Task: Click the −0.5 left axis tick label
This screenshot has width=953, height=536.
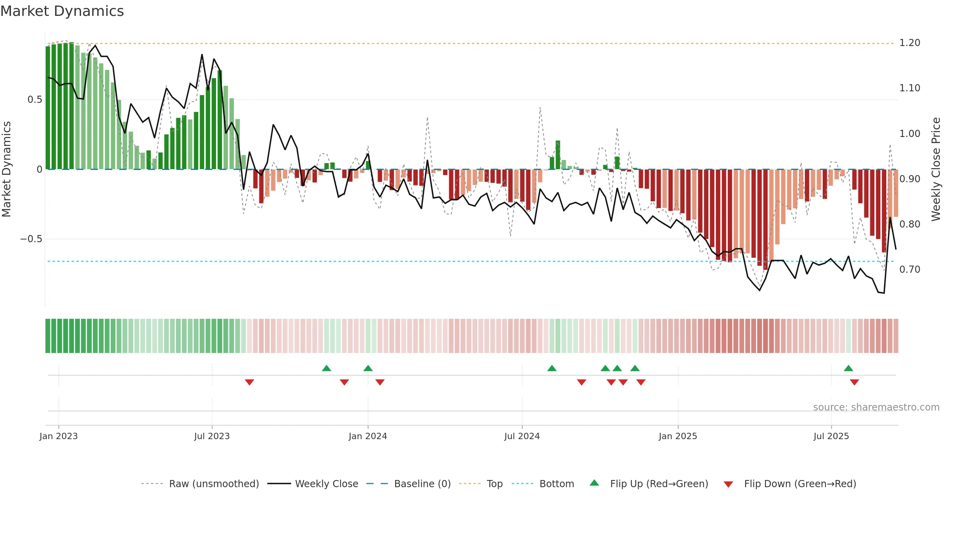Action: point(31,239)
